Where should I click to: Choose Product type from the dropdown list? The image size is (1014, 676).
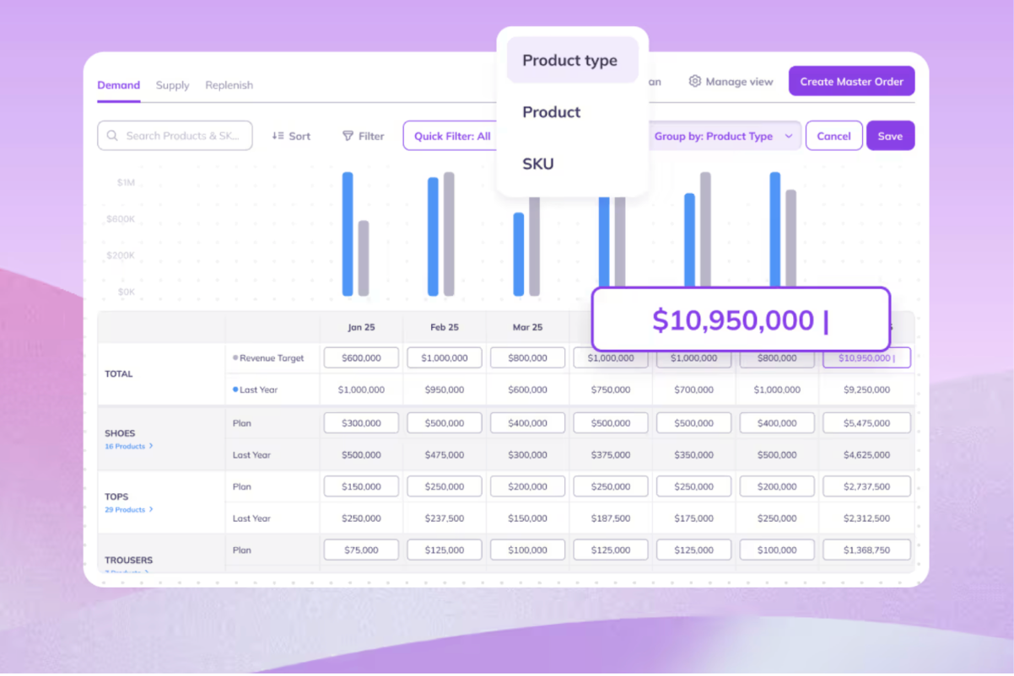point(570,61)
